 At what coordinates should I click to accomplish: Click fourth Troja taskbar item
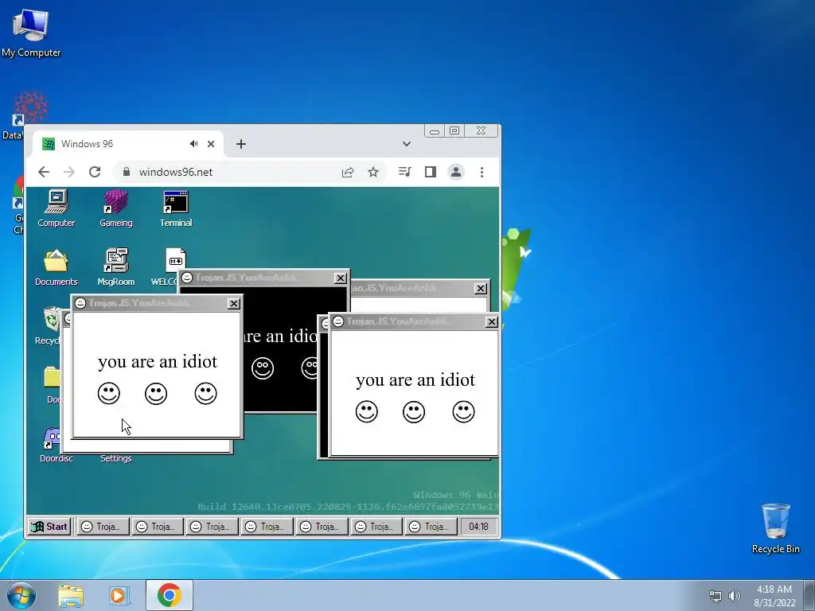(x=267, y=527)
